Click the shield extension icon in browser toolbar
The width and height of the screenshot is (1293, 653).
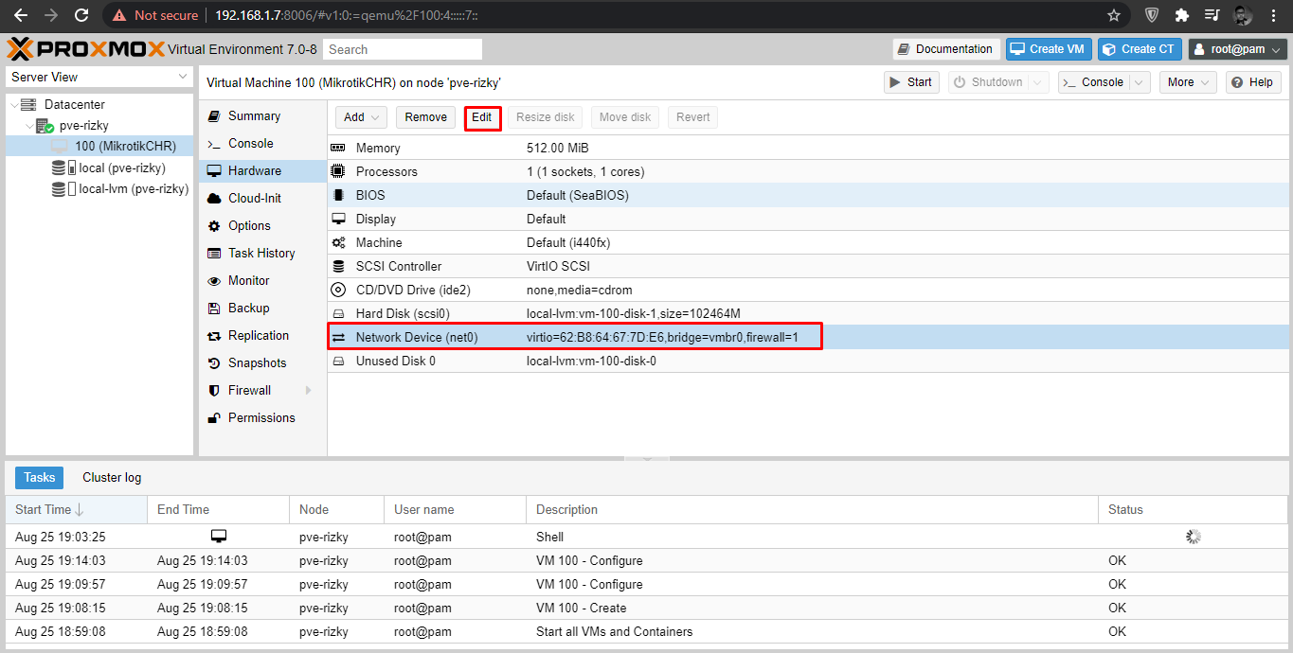pyautogui.click(x=1151, y=15)
